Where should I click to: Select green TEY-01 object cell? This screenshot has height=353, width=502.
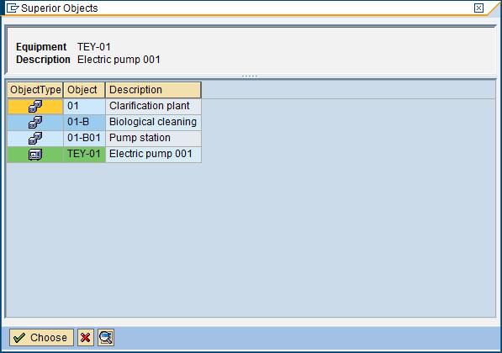coord(84,155)
